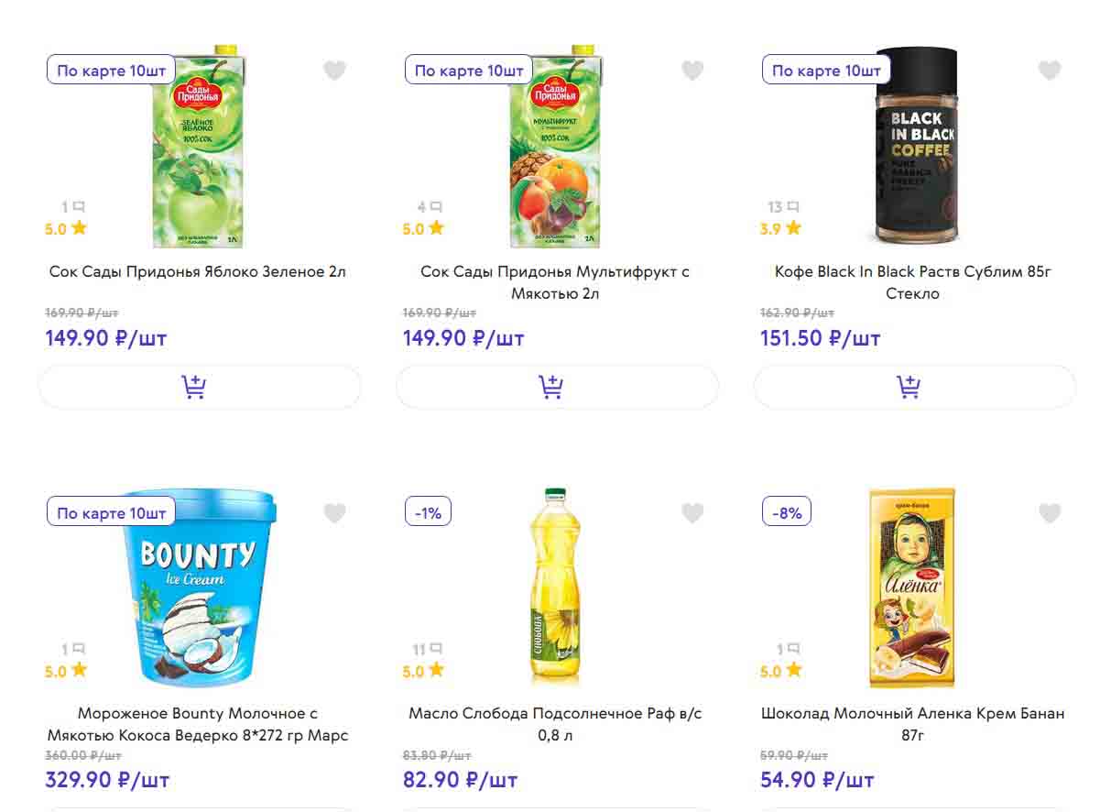Like the Sloboda sunflower oil

(x=692, y=513)
